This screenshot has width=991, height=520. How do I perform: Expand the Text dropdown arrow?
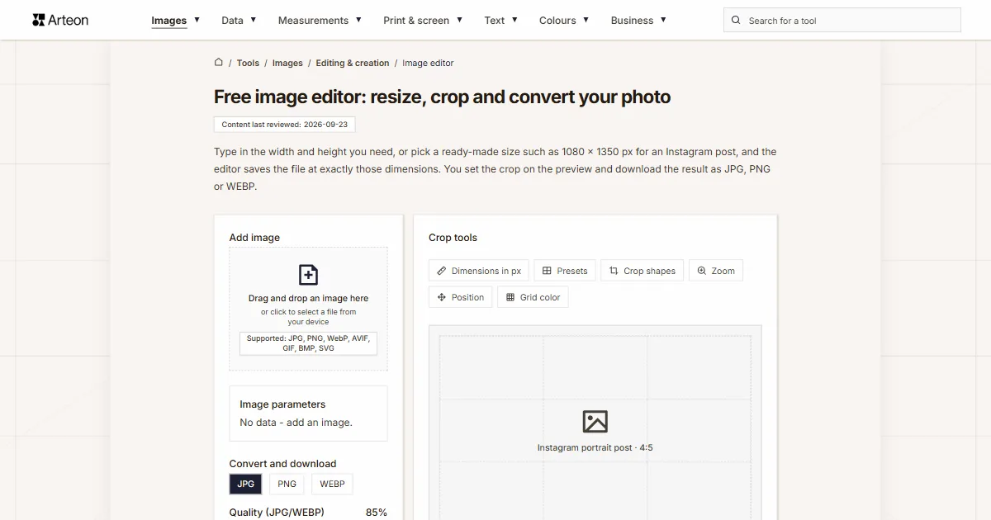click(514, 20)
